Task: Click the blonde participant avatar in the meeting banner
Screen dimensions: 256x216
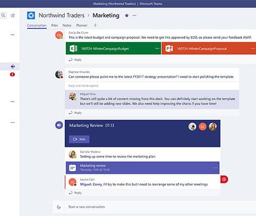Action: pyautogui.click(x=213, y=127)
